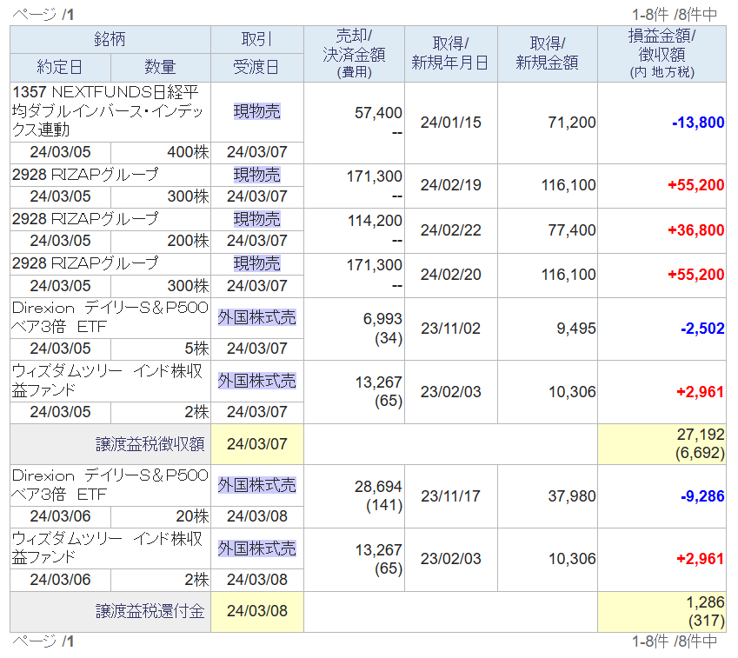Click the 譲渡益税還付金 label
This screenshot has width=738, height=658.
click(x=150, y=611)
